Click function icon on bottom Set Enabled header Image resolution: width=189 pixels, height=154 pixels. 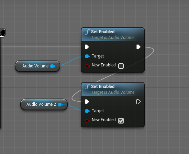tap(87, 87)
